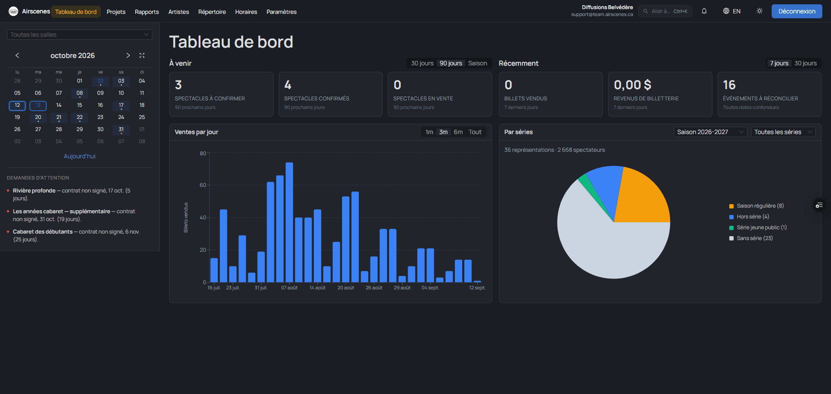This screenshot has width=831, height=394.
Task: Open the Événements à réconcilier card
Action: (769, 94)
